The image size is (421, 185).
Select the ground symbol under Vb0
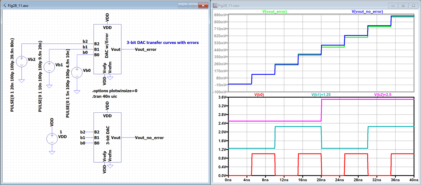coord(77,92)
